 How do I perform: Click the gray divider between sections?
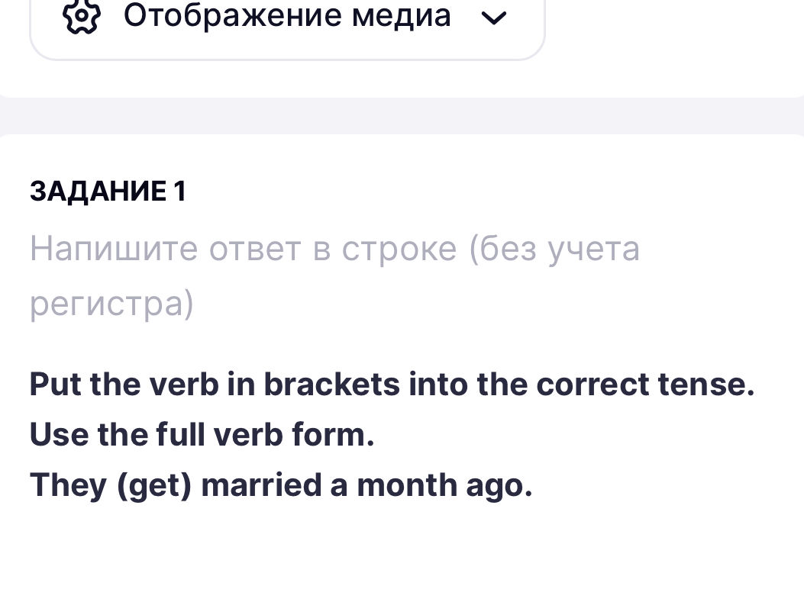coord(402,115)
